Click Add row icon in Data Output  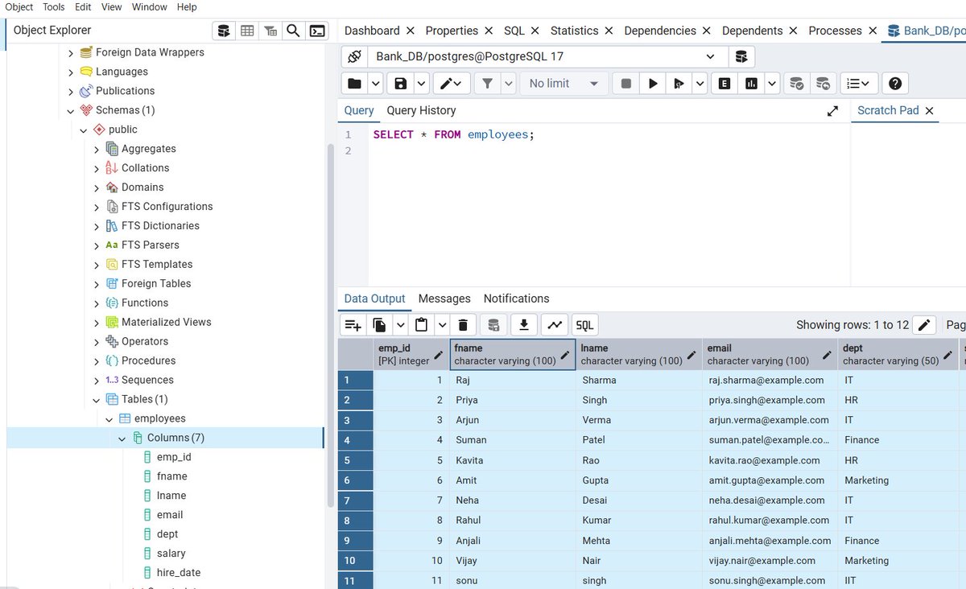[x=353, y=325]
